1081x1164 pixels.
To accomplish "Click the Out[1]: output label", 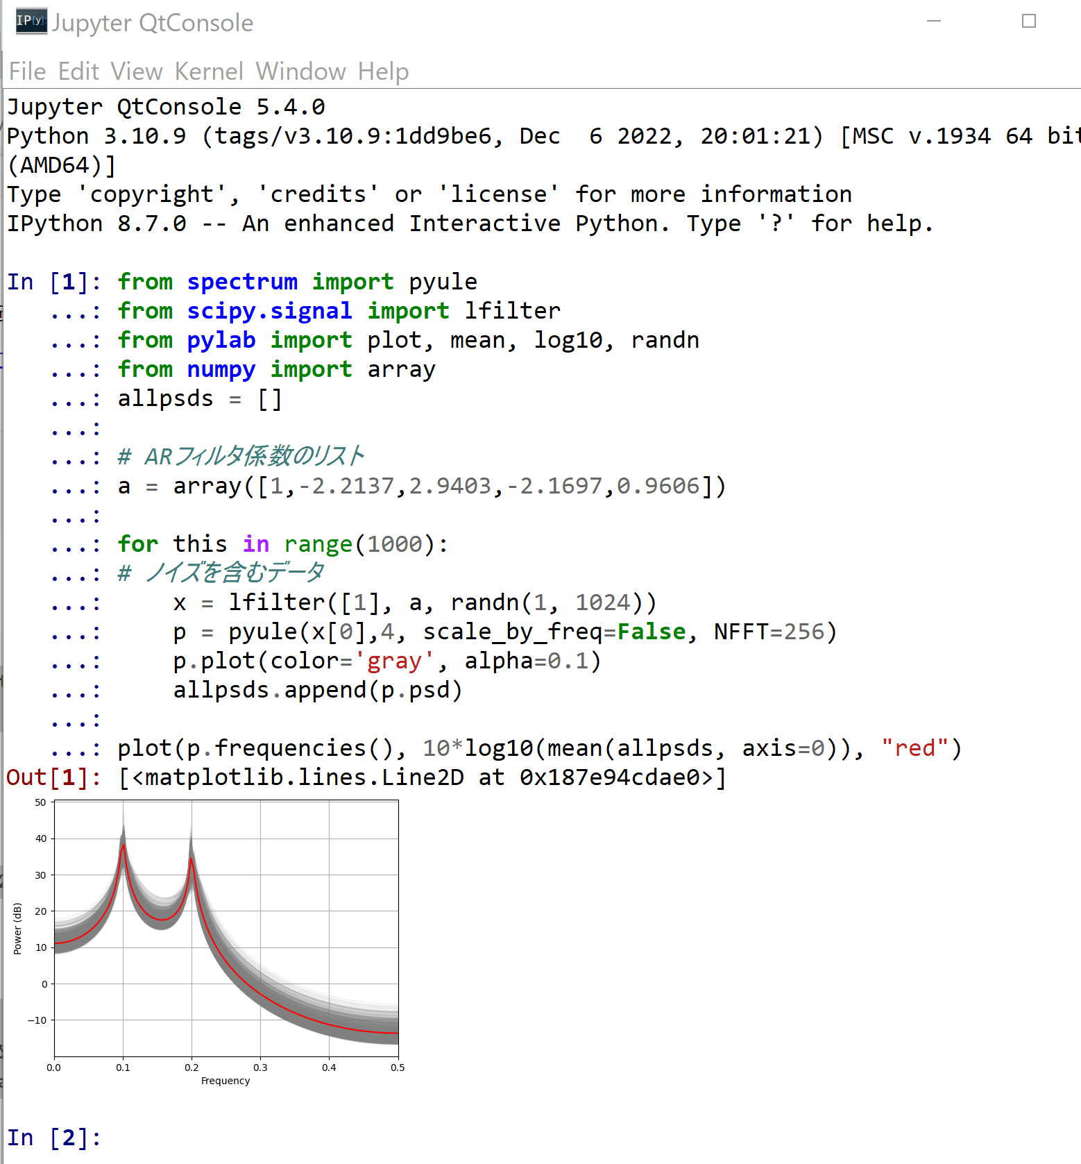I will point(53,777).
